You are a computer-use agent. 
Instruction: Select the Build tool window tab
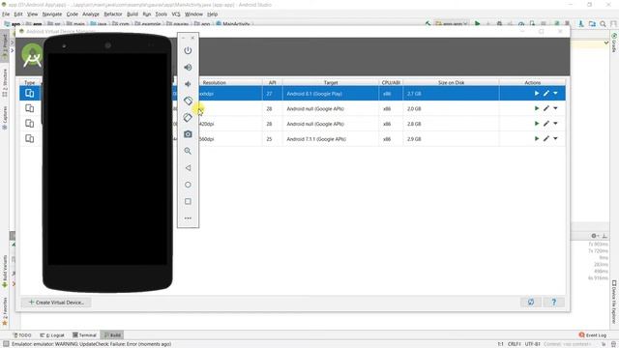(112, 335)
